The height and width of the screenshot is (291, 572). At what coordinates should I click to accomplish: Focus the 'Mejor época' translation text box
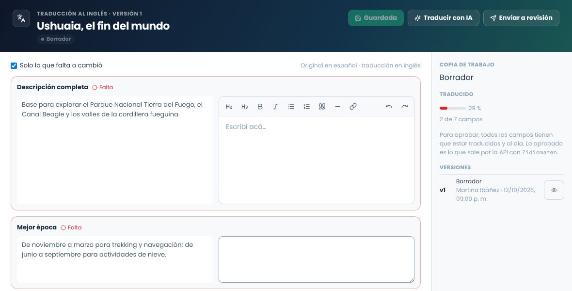coord(316,259)
